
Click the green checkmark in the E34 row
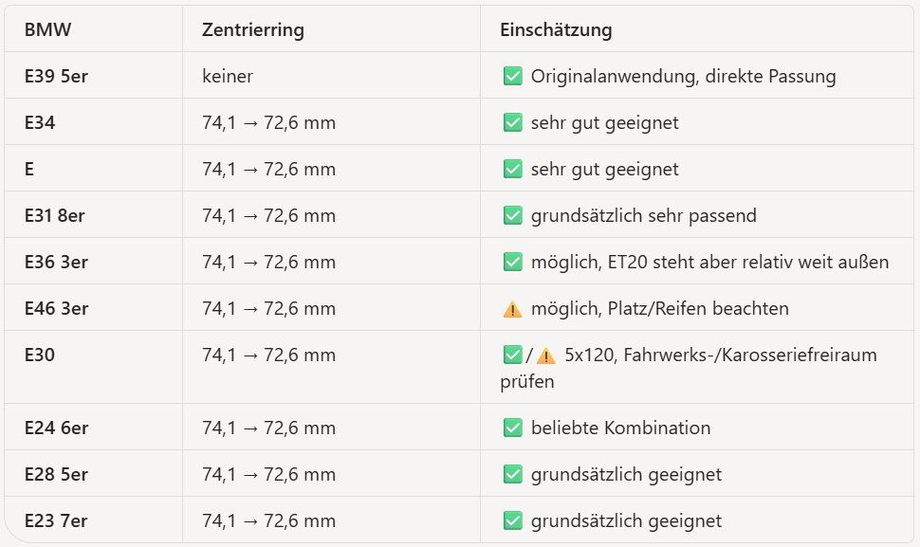click(x=513, y=122)
